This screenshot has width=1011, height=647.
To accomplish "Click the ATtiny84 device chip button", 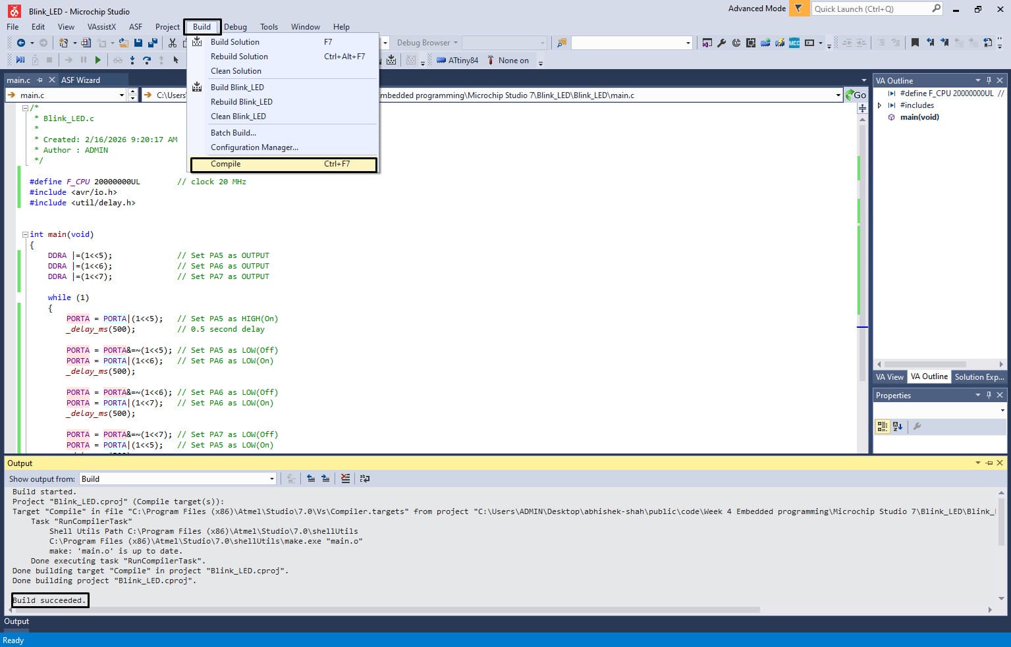I will pyautogui.click(x=457, y=61).
